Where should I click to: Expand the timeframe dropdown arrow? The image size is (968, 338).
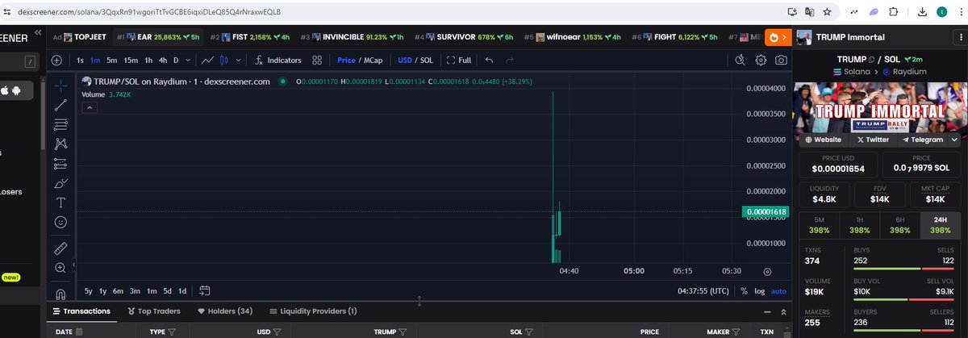tap(189, 60)
